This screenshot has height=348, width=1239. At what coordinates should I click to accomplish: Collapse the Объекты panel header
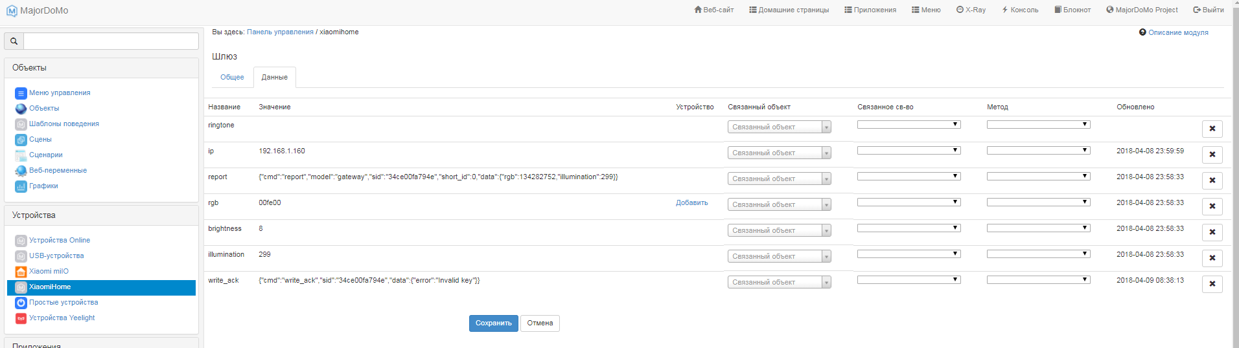tap(101, 68)
